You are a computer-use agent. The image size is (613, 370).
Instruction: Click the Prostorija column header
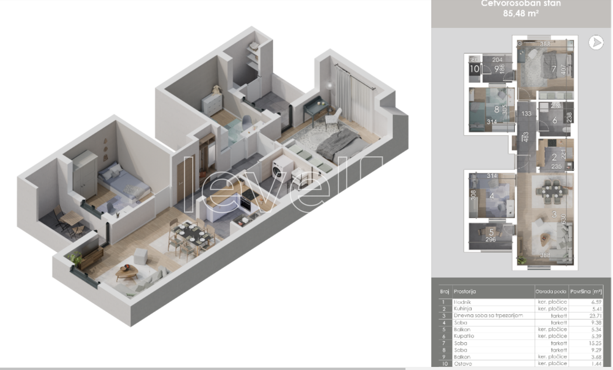(465, 292)
